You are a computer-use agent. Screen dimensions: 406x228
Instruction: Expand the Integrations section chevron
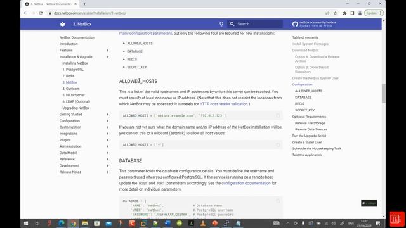point(107,134)
